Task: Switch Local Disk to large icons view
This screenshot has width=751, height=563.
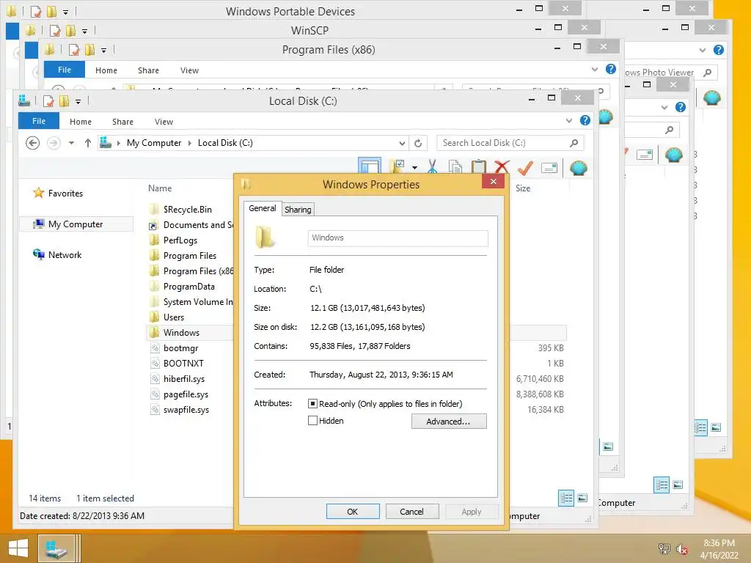Action: [x=582, y=498]
